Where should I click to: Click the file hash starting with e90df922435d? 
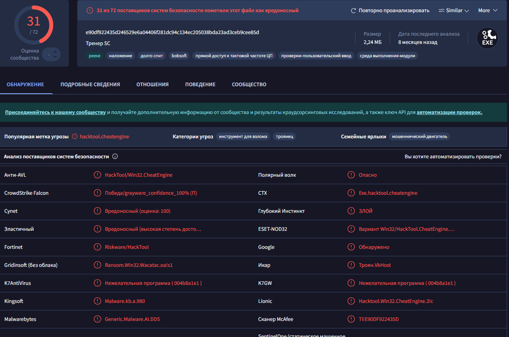coord(172,32)
